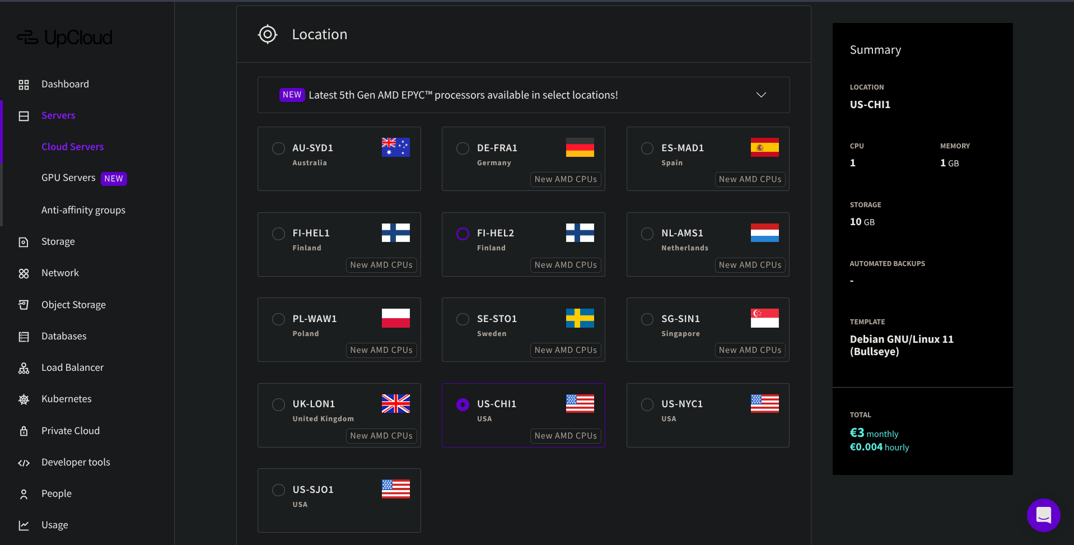Open the Databases page
Image resolution: width=1074 pixels, height=545 pixels.
click(64, 336)
